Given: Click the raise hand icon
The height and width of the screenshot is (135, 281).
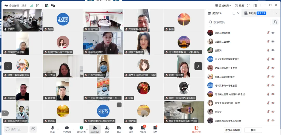Looking at the screenshot, I should [33, 129].
